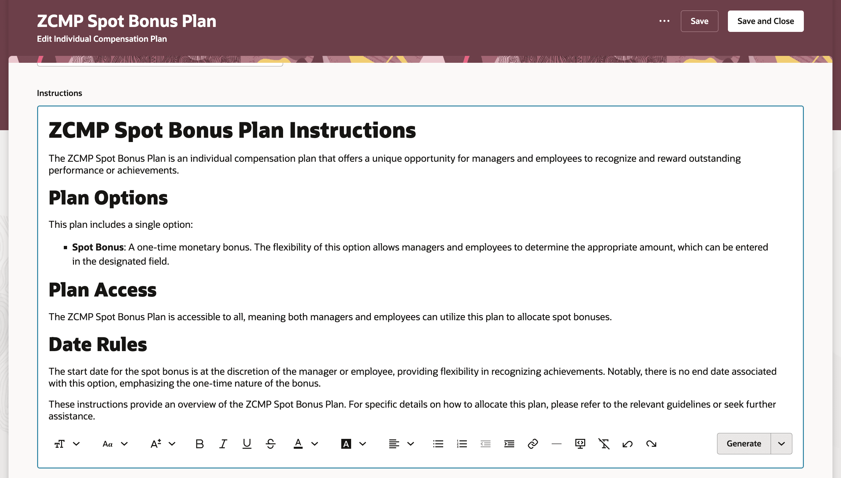
Task: Open the More Actions ellipsis menu
Action: click(665, 21)
